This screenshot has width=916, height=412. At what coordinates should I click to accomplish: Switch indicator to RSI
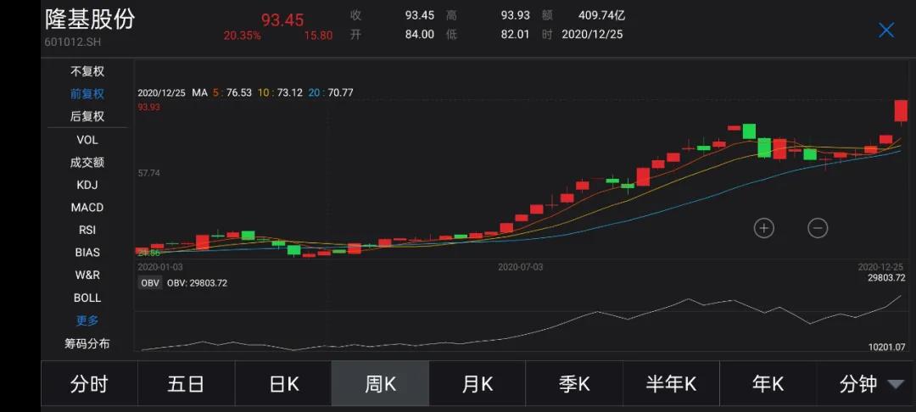pos(87,230)
